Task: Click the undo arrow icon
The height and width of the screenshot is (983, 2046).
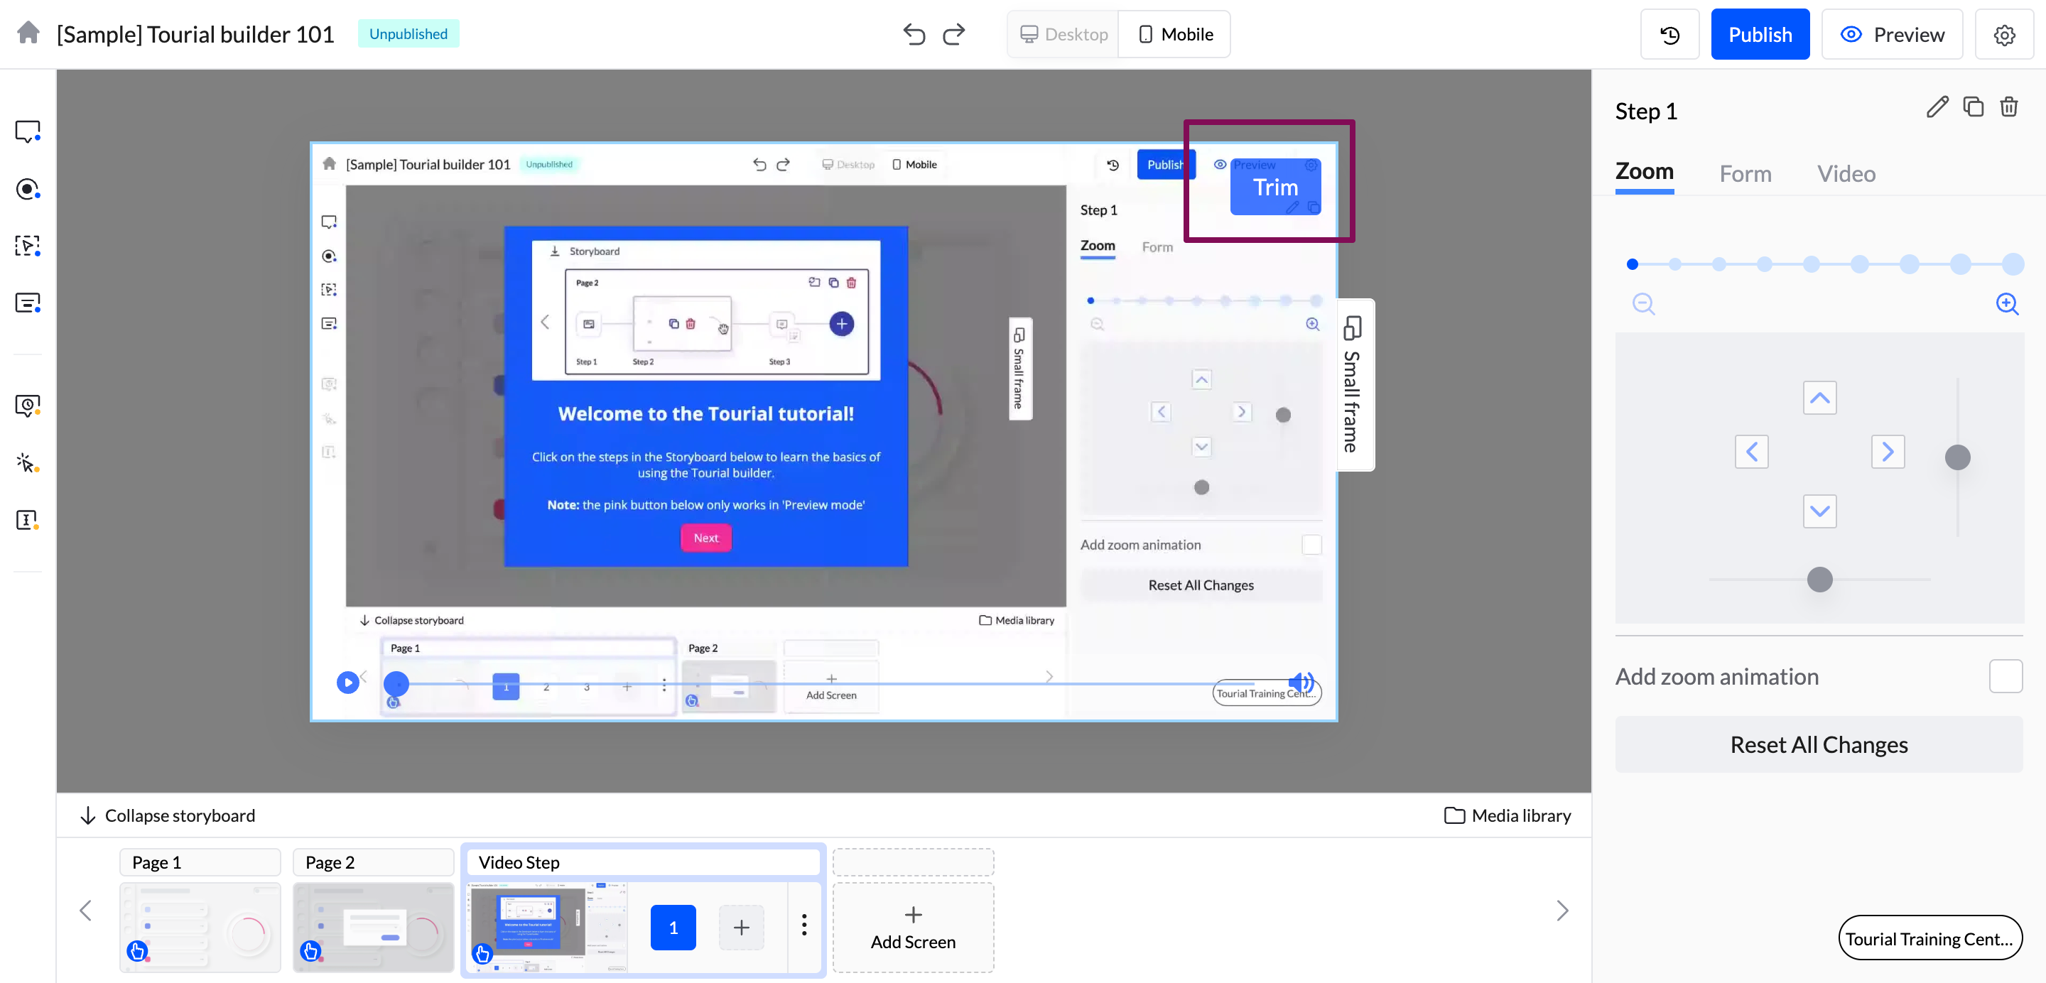Action: tap(914, 34)
